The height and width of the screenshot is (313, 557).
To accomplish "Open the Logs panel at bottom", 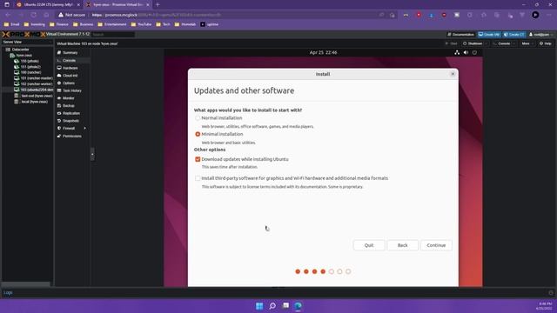I will tap(8, 292).
